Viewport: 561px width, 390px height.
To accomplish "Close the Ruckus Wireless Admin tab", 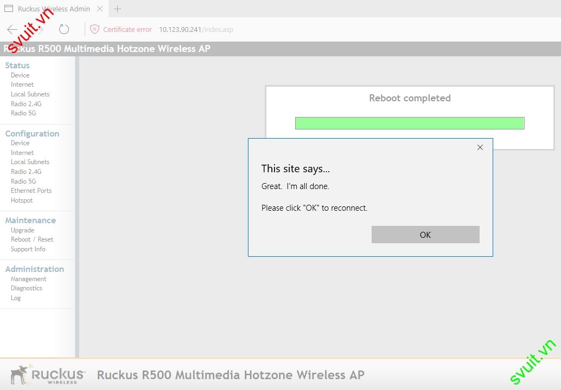I will point(100,9).
